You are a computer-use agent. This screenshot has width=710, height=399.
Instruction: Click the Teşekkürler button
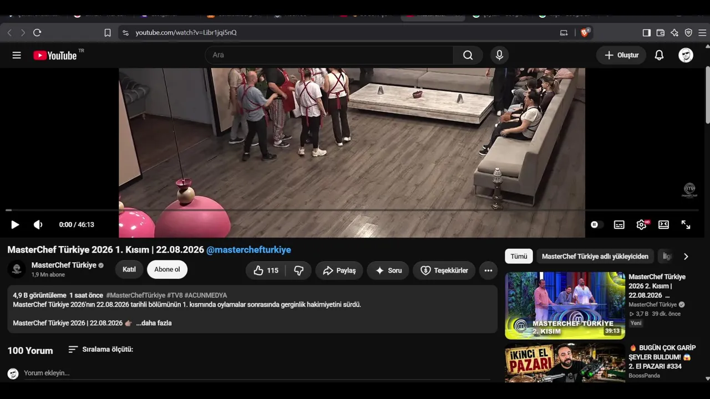444,270
